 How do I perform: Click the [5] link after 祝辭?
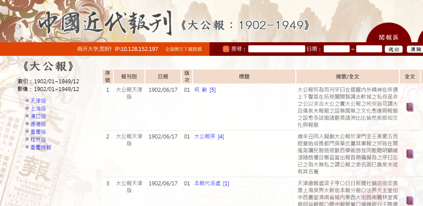tap(213, 90)
